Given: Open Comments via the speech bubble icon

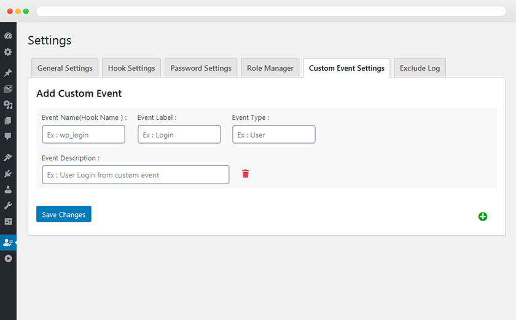Looking at the screenshot, I should [8, 136].
